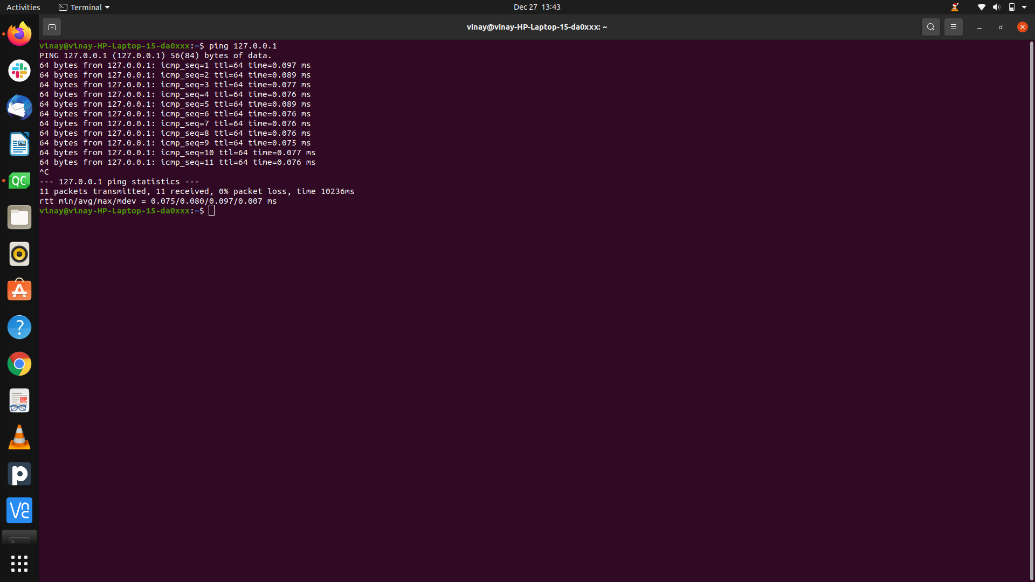Open Qt Creator from the dock
The image size is (1035, 582).
[x=19, y=181]
